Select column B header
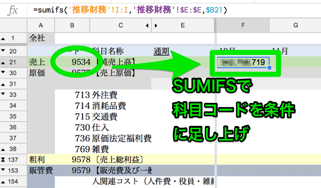Image resolution: width=321 pixels, height=188 pixels. tap(72, 25)
